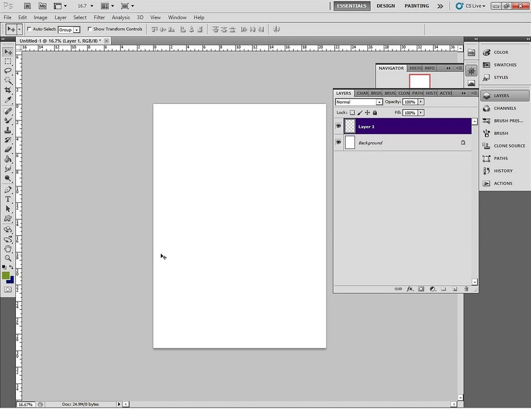Select the Horizontal Type tool
The width and height of the screenshot is (531, 409).
[8, 199]
